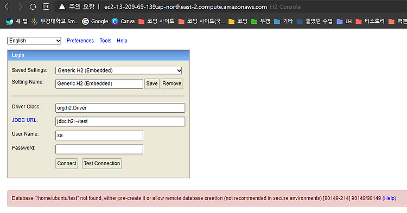Click the browser address bar URL
The height and width of the screenshot is (213, 407).
coord(186,7)
